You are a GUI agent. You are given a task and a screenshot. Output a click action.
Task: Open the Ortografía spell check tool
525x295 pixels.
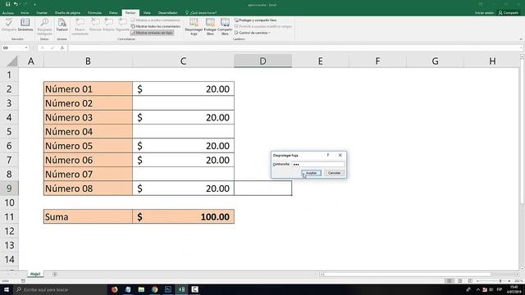point(9,25)
